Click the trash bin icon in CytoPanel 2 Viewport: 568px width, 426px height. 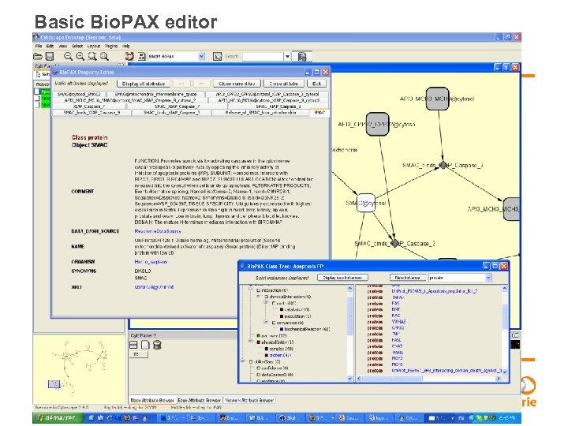coord(157,345)
